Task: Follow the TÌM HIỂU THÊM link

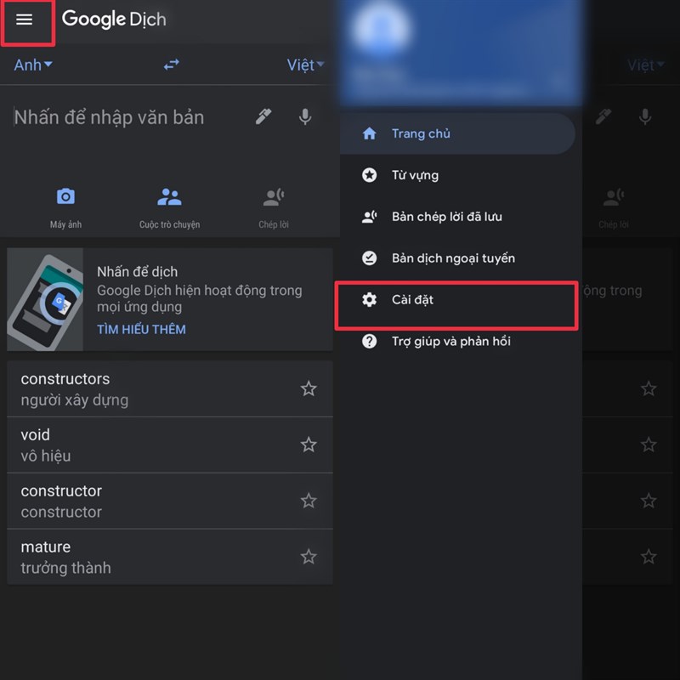Action: pos(141,330)
